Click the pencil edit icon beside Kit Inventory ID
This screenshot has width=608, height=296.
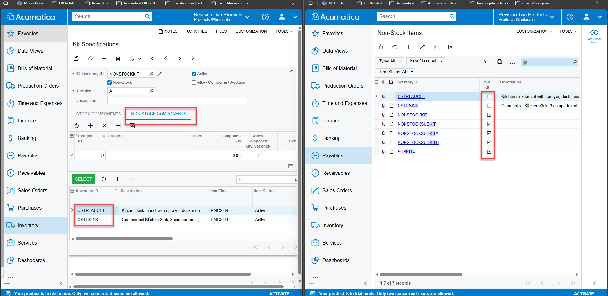160,74
